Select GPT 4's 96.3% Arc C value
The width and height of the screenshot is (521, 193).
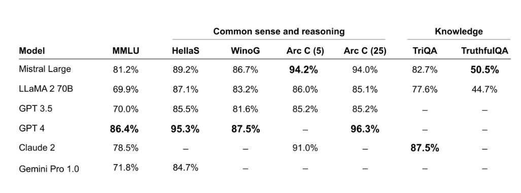365,129
